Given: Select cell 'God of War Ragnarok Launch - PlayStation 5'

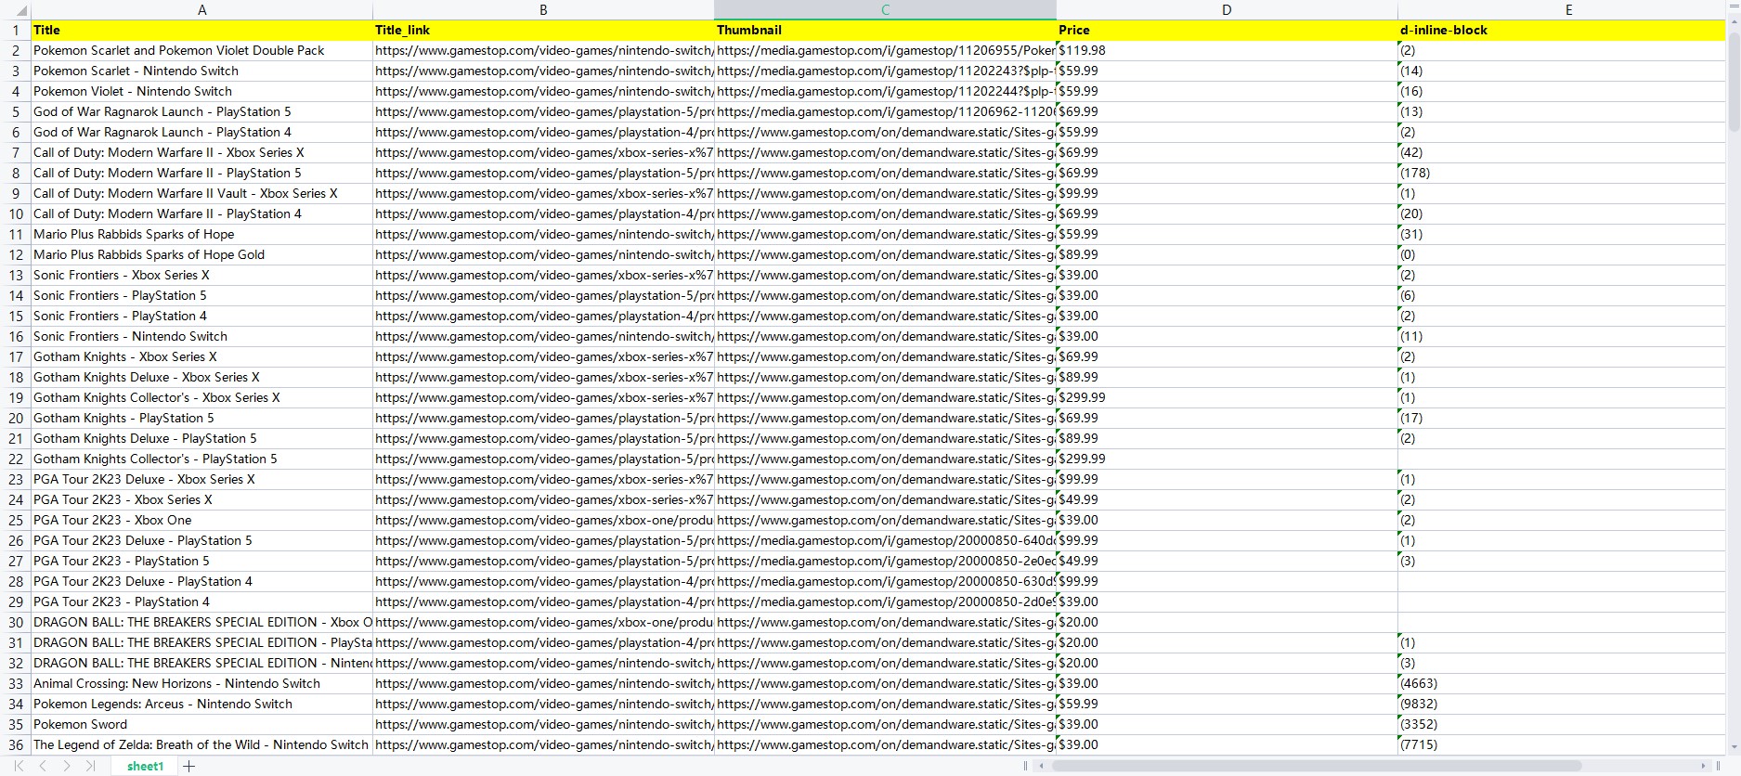Looking at the screenshot, I should pos(202,111).
